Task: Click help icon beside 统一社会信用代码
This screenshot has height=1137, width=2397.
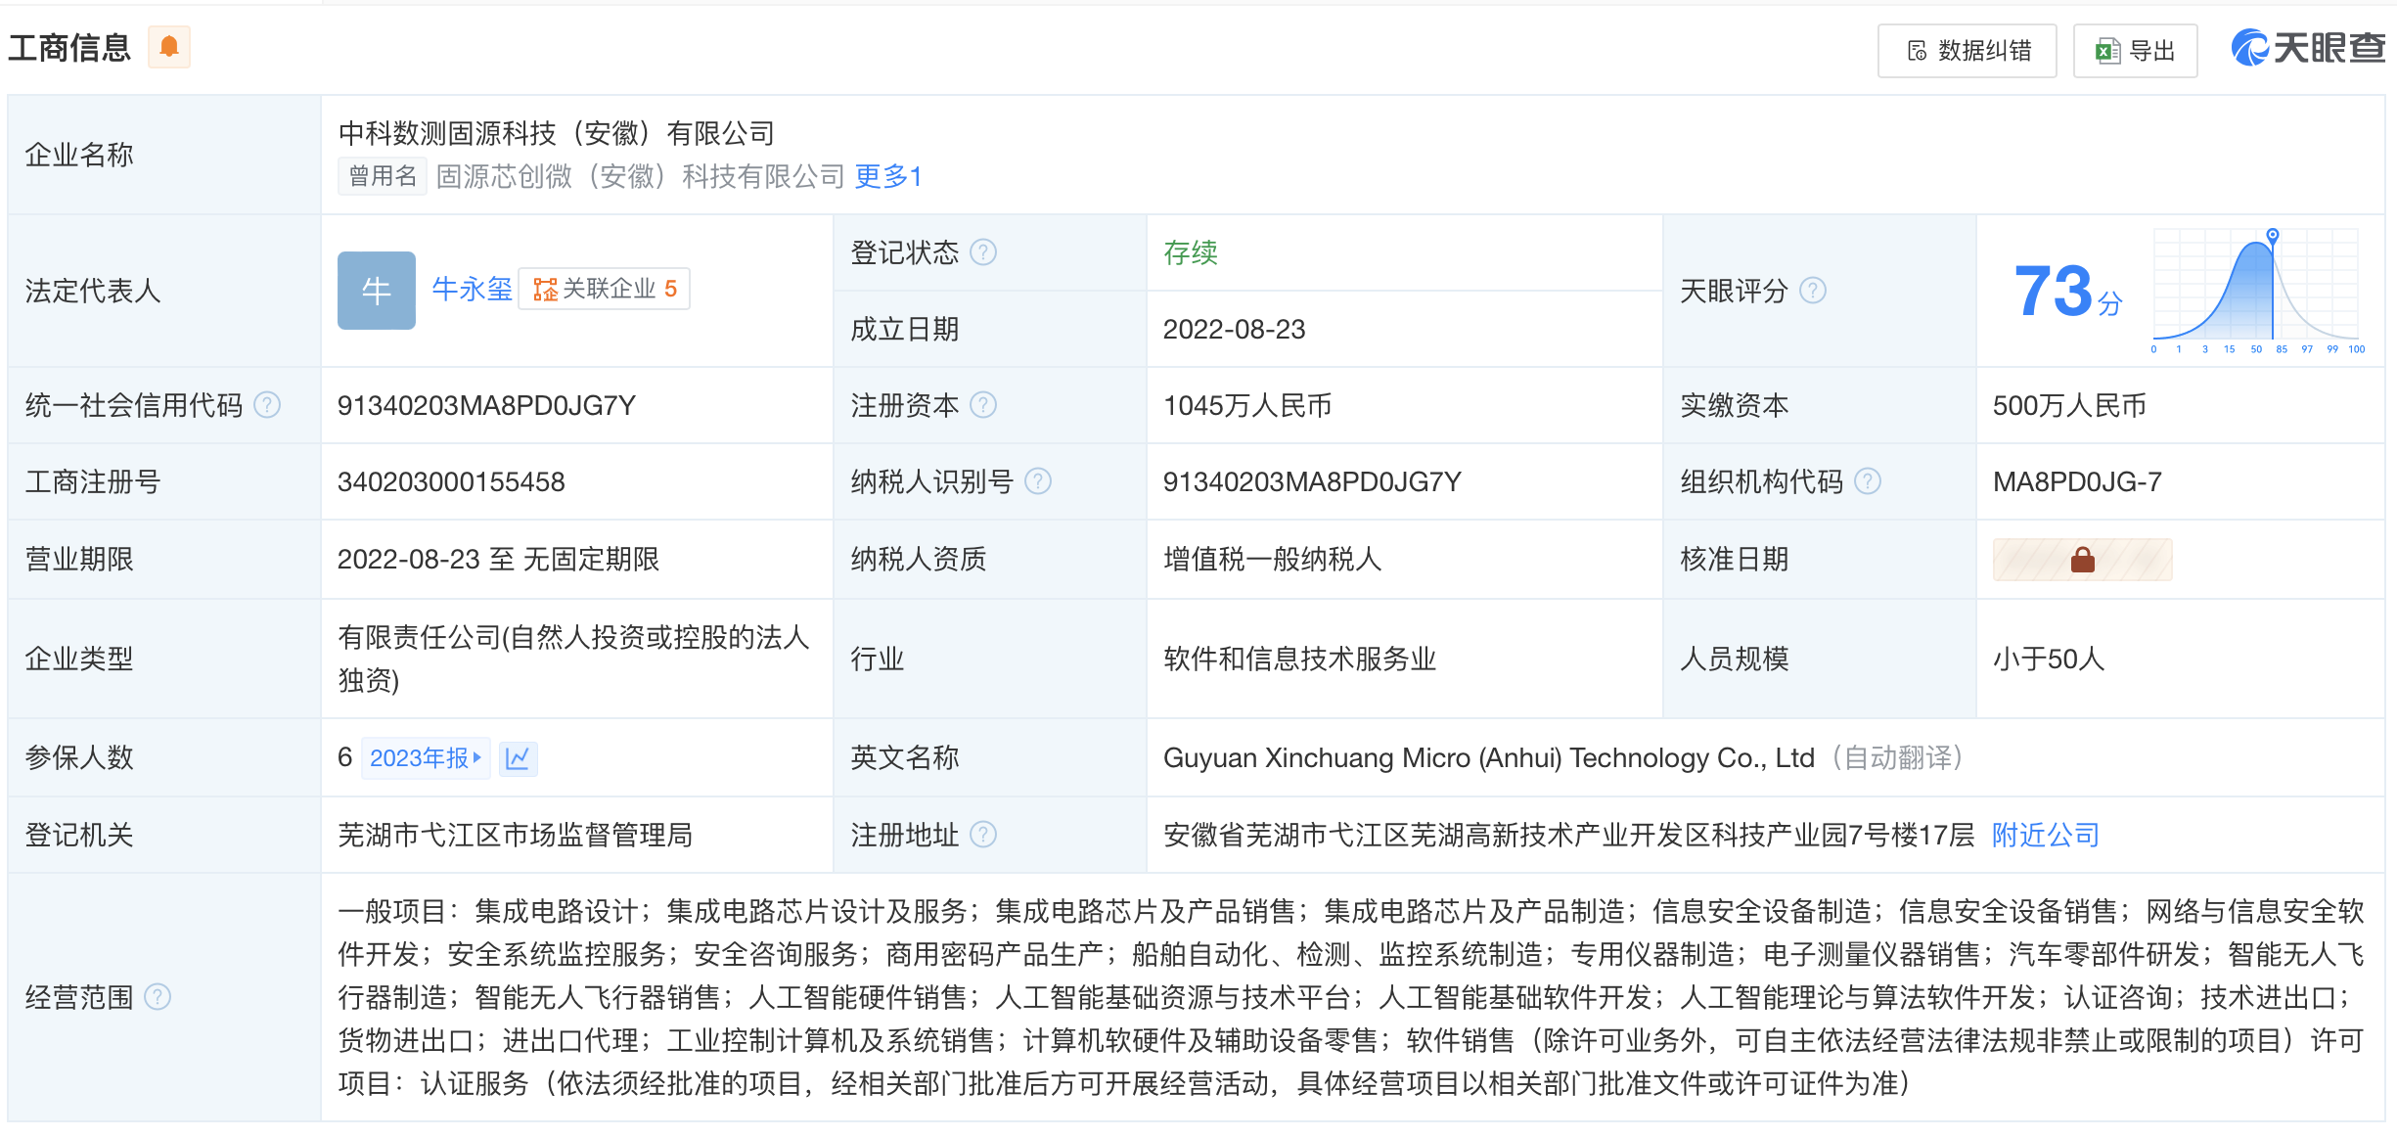Action: click(267, 405)
